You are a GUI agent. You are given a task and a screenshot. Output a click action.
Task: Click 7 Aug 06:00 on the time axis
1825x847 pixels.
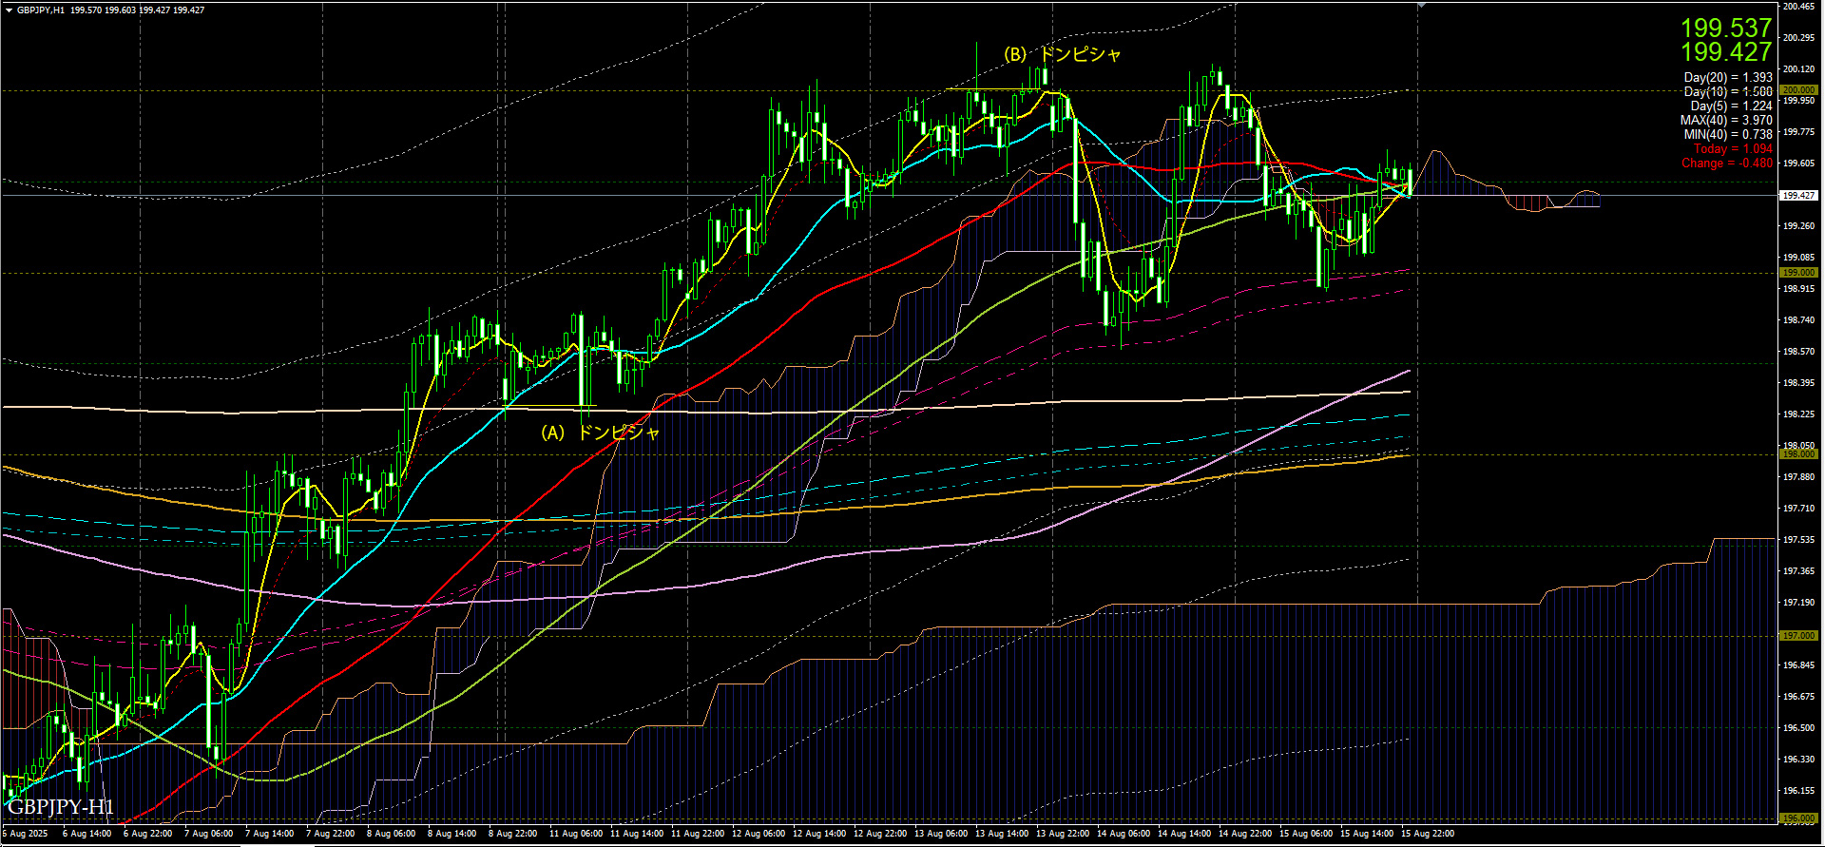pyautogui.click(x=209, y=834)
